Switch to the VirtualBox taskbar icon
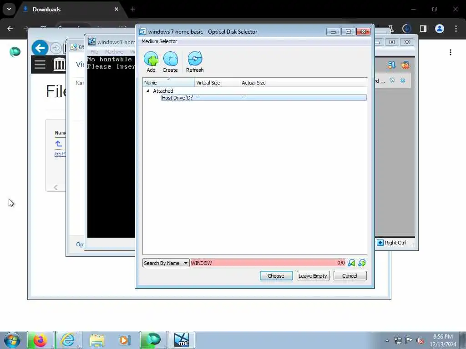 tap(181, 340)
